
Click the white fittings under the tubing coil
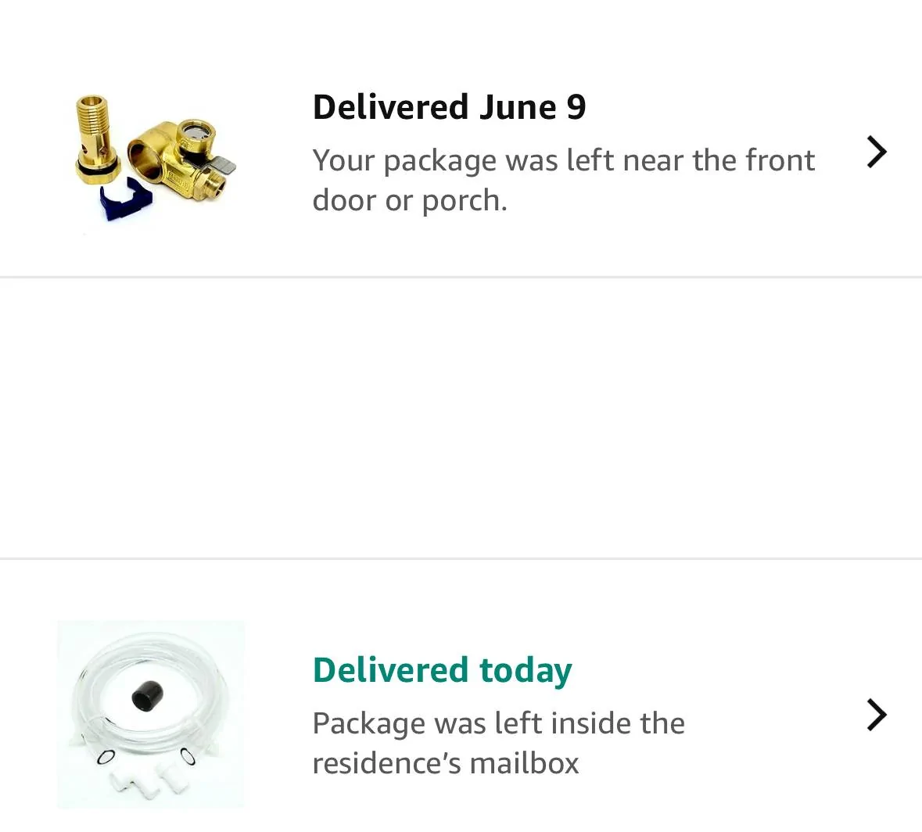[x=145, y=776]
